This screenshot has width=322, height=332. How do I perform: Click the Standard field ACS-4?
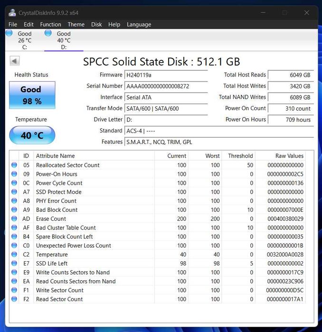[x=219, y=131]
